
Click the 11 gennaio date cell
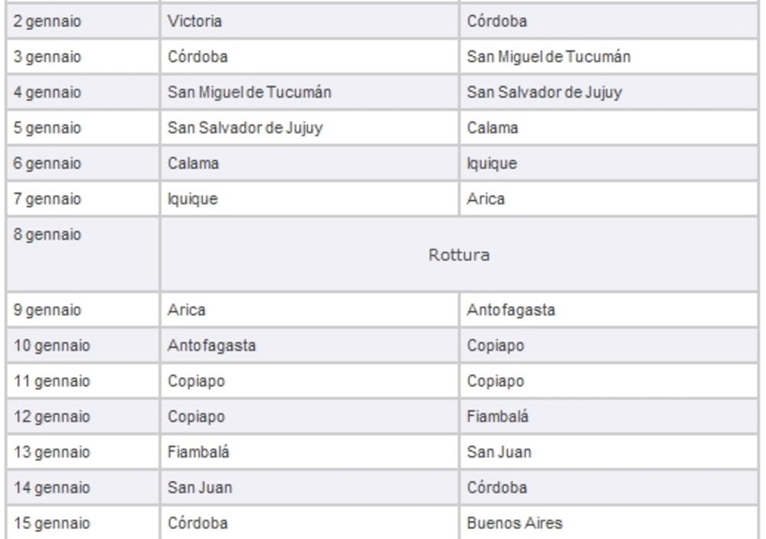[x=52, y=381]
